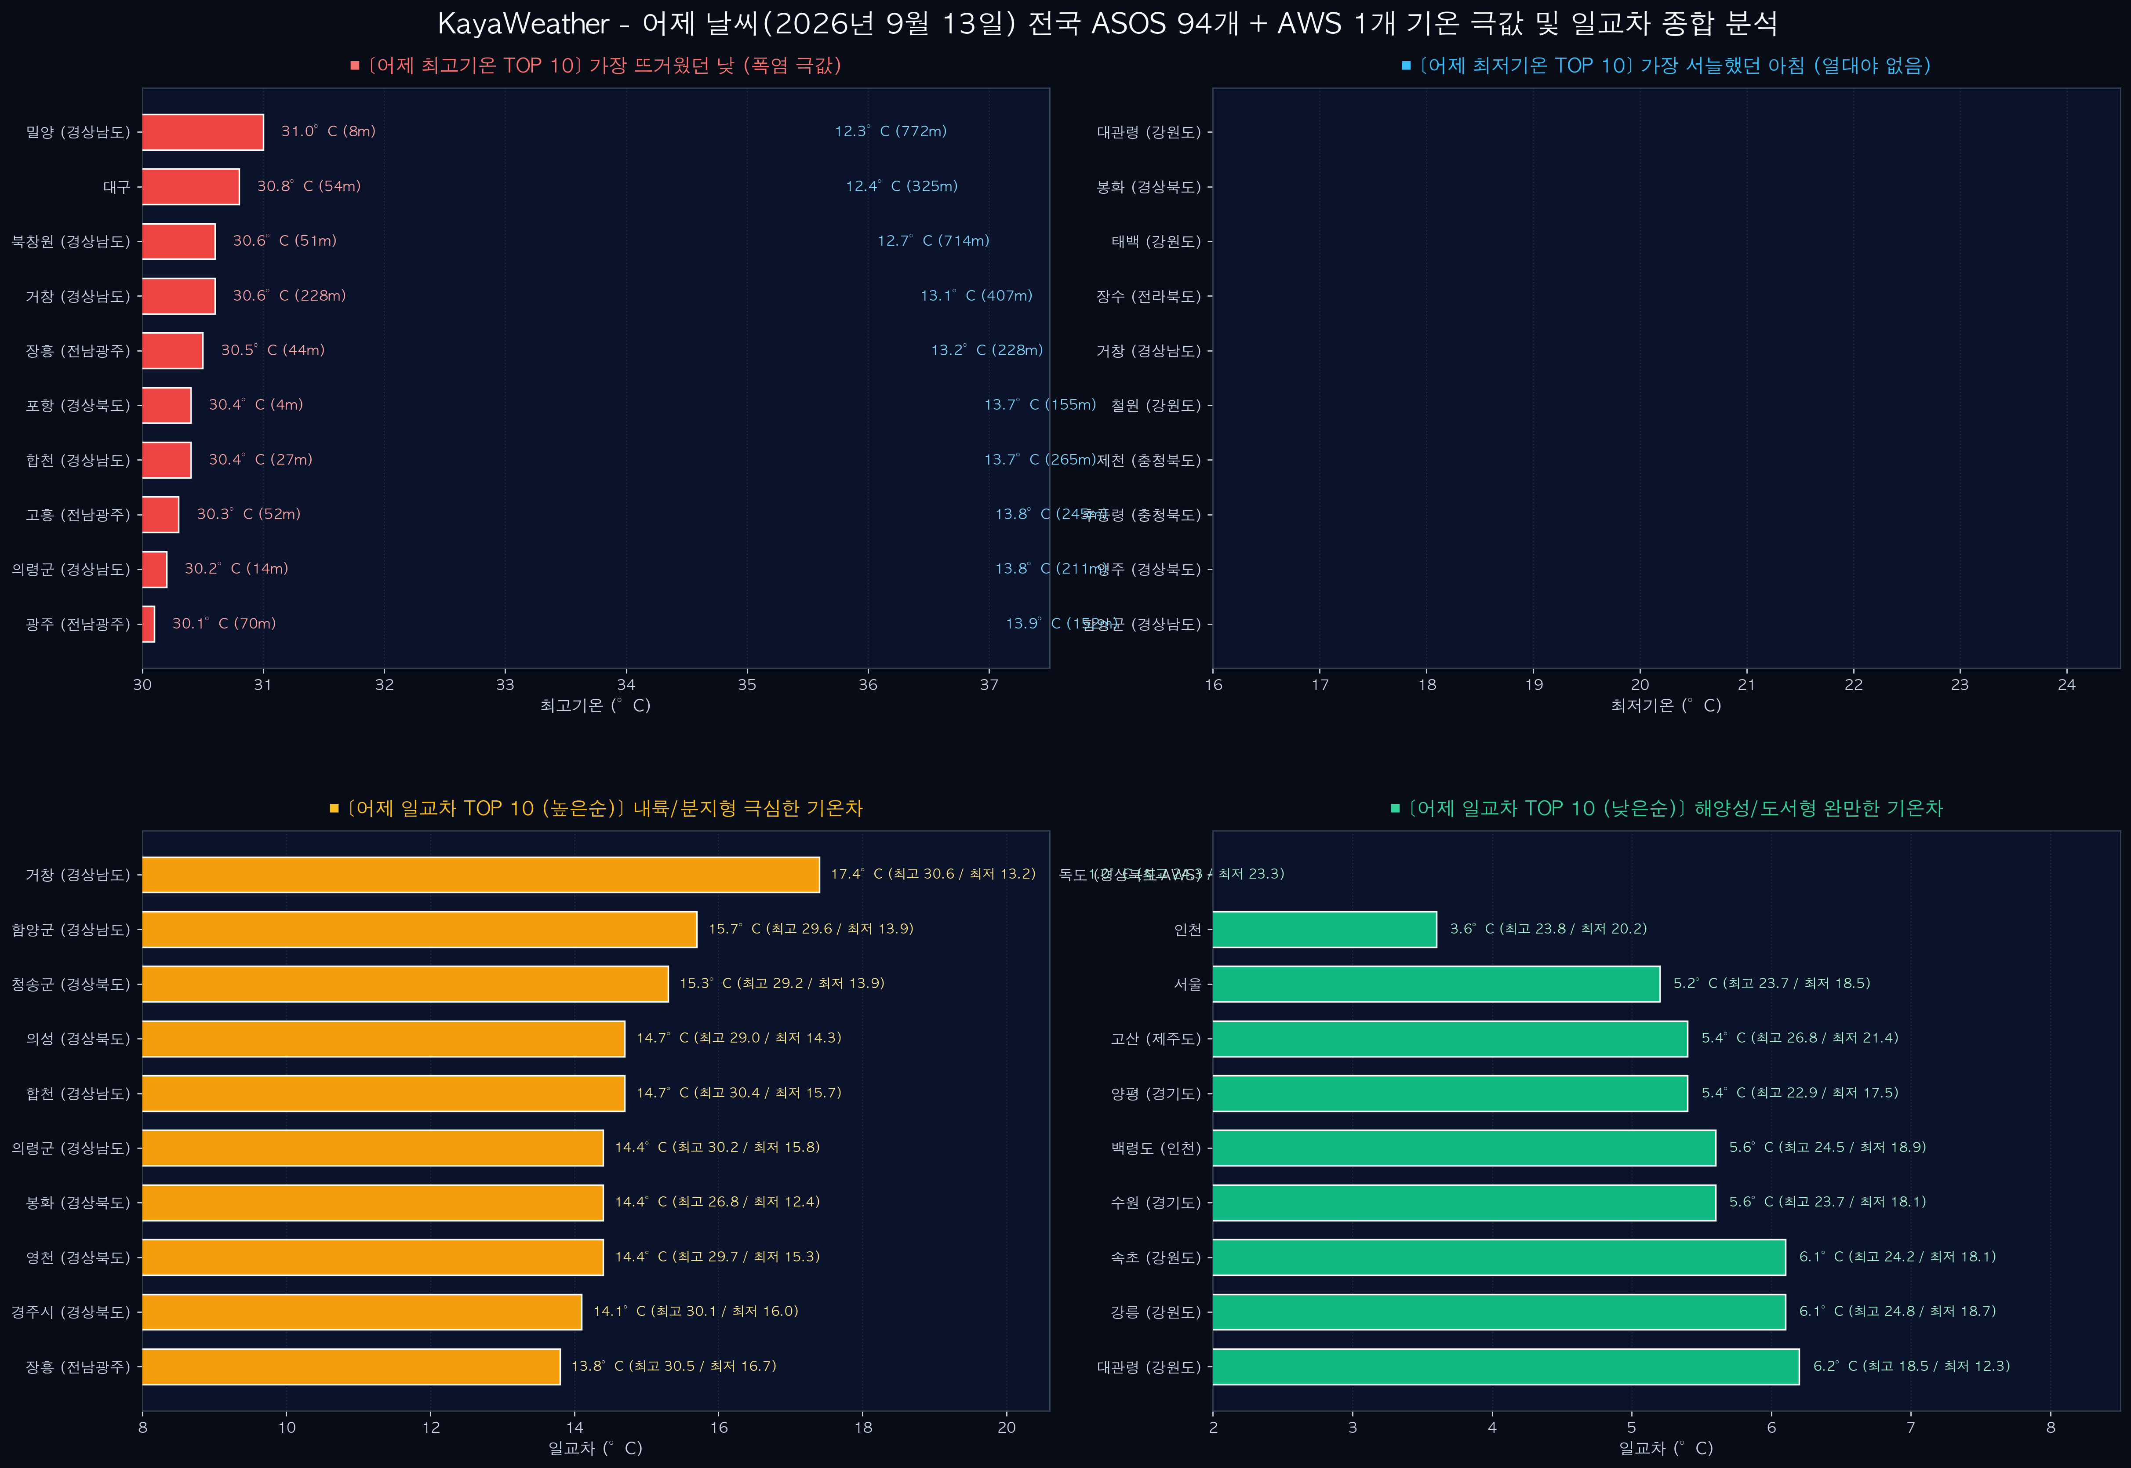Click the 태백 (강원도) axis label

[x=1156, y=242]
